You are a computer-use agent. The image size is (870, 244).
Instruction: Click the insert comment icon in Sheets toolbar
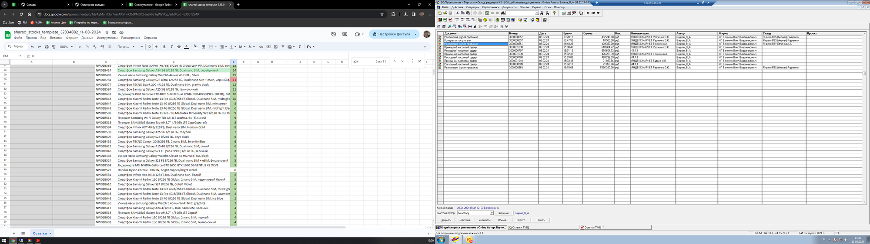click(x=268, y=47)
